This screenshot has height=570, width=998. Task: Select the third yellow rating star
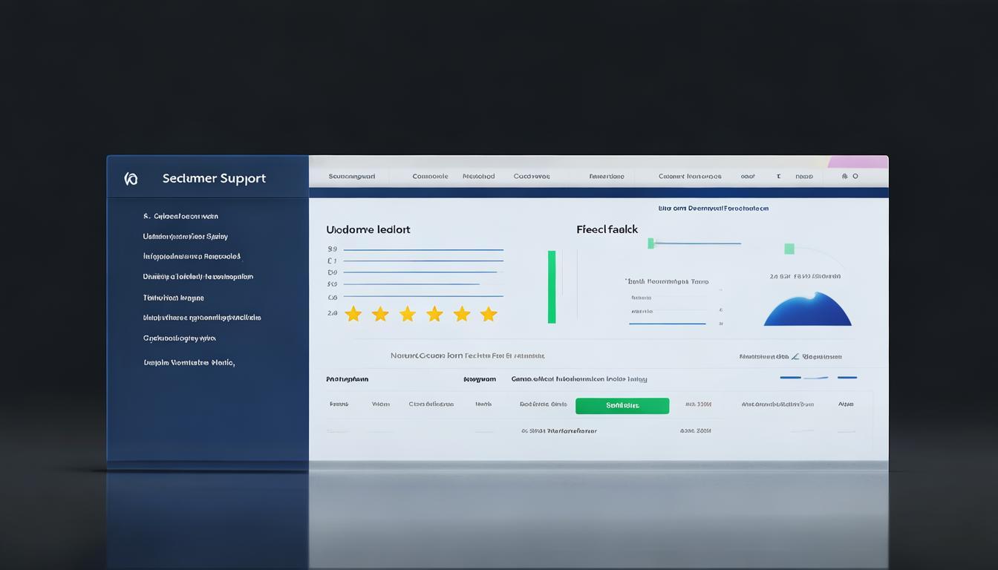(x=408, y=314)
